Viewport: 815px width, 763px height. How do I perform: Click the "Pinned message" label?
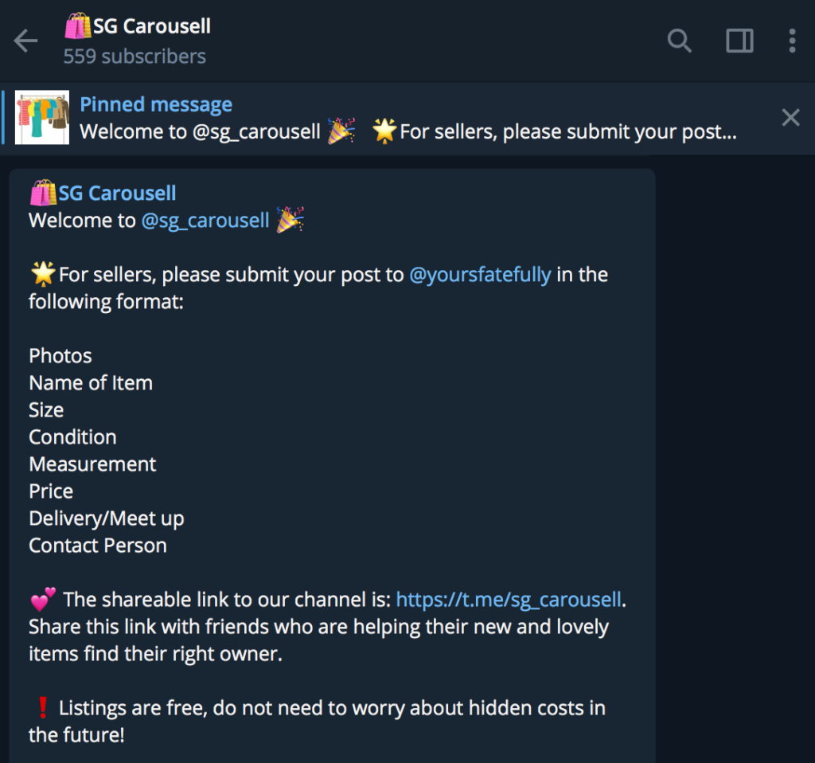point(156,104)
